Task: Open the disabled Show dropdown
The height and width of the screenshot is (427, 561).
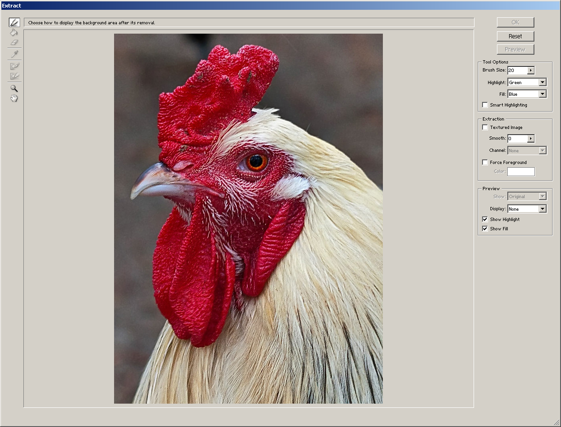Action: [x=527, y=197]
